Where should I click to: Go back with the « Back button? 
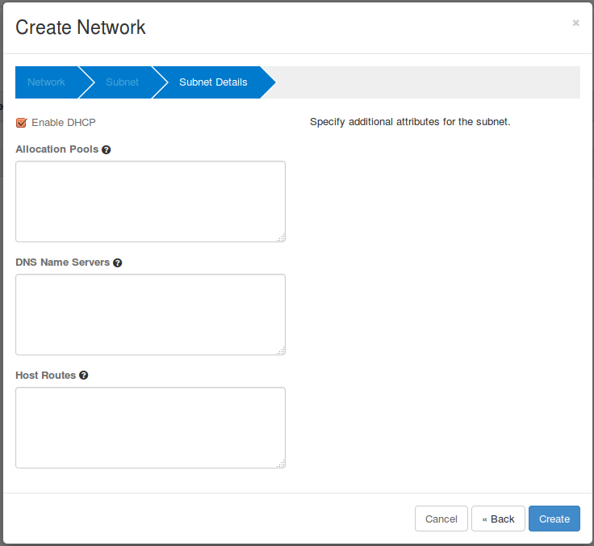click(x=498, y=519)
